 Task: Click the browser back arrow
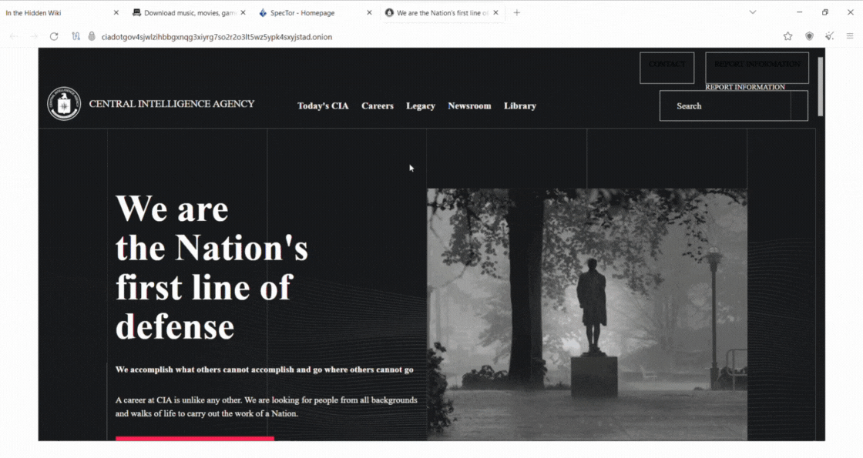(x=14, y=36)
